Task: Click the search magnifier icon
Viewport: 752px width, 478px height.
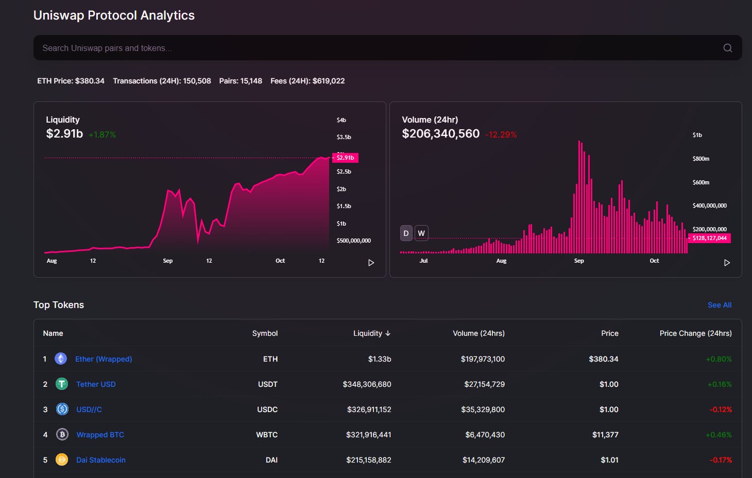Action: (x=727, y=48)
